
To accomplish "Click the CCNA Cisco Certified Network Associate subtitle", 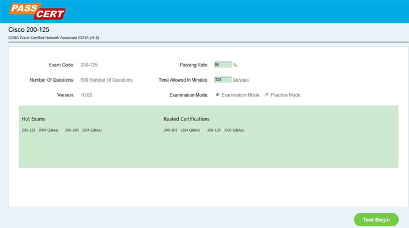I will coord(54,38).
